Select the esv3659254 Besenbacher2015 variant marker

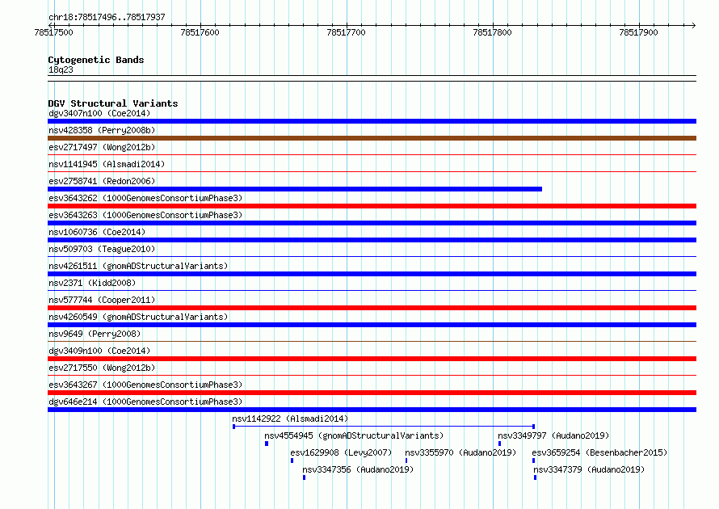pyautogui.click(x=533, y=461)
